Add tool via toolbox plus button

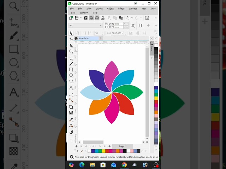(71, 140)
